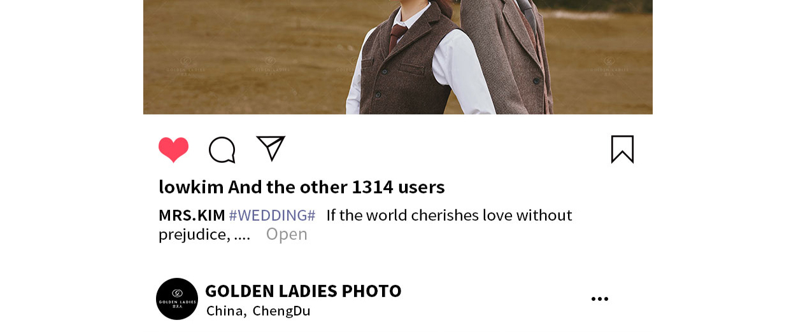This screenshot has width=796, height=332.
Task: Browse the #WEDDING# hashtag
Action: pyautogui.click(x=272, y=215)
